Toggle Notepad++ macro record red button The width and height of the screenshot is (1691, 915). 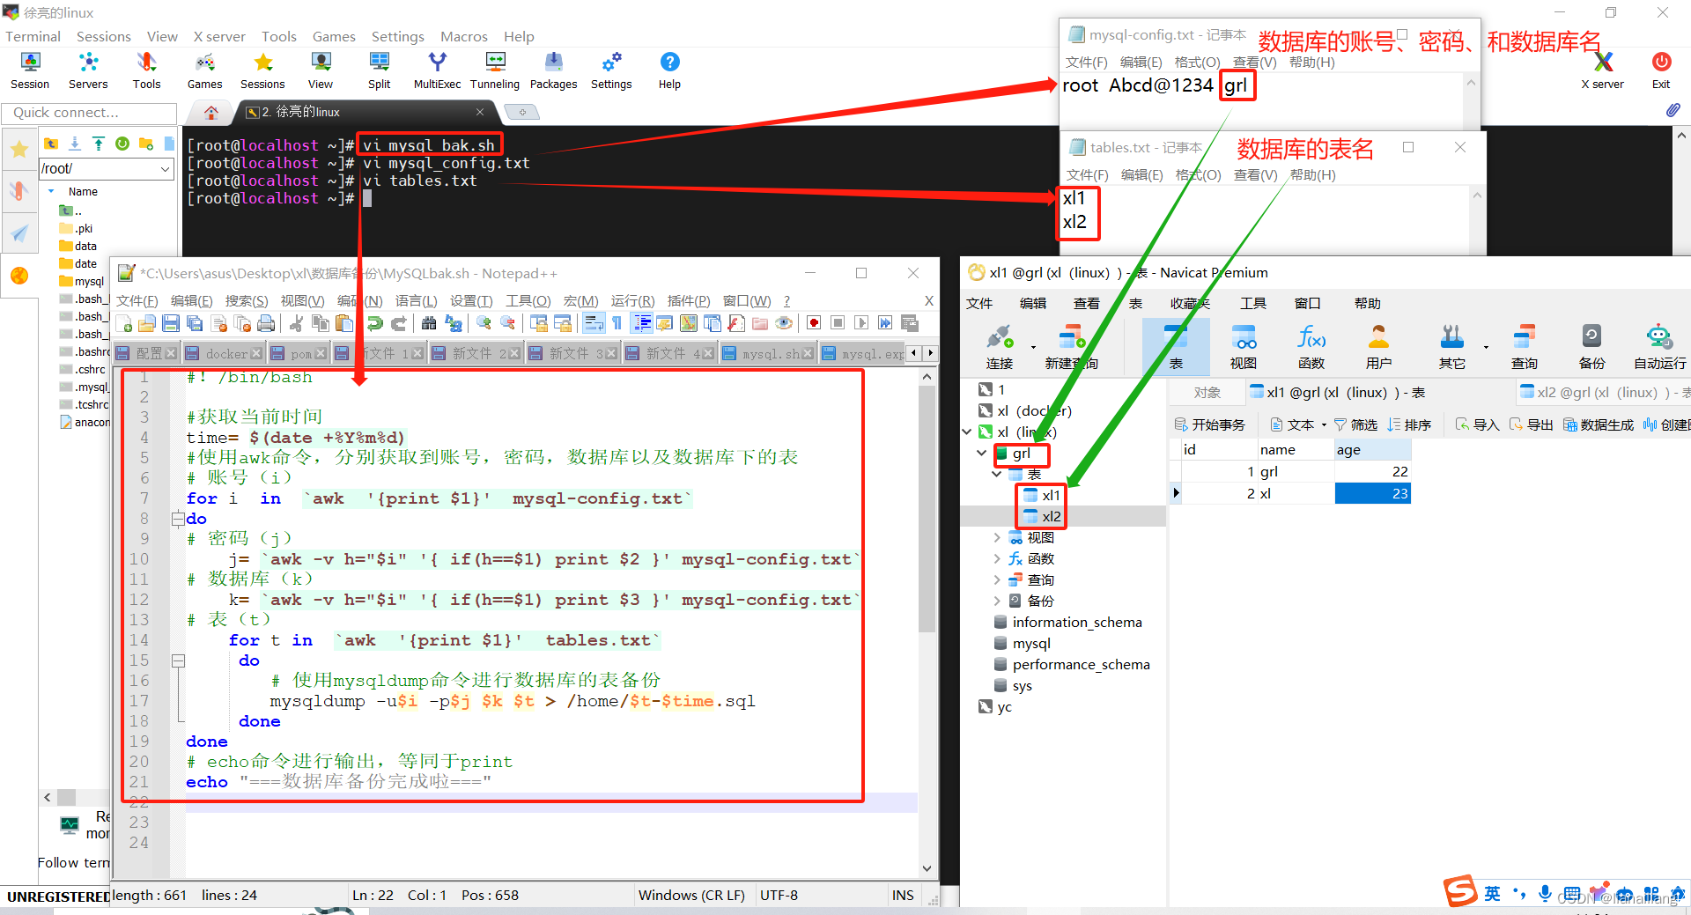[814, 323]
